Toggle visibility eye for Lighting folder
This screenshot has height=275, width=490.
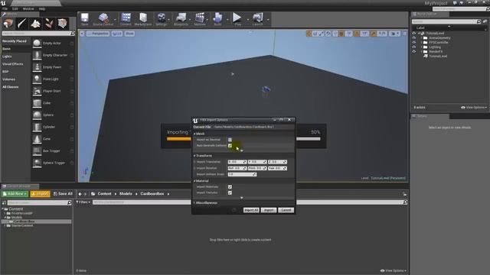[414, 47]
